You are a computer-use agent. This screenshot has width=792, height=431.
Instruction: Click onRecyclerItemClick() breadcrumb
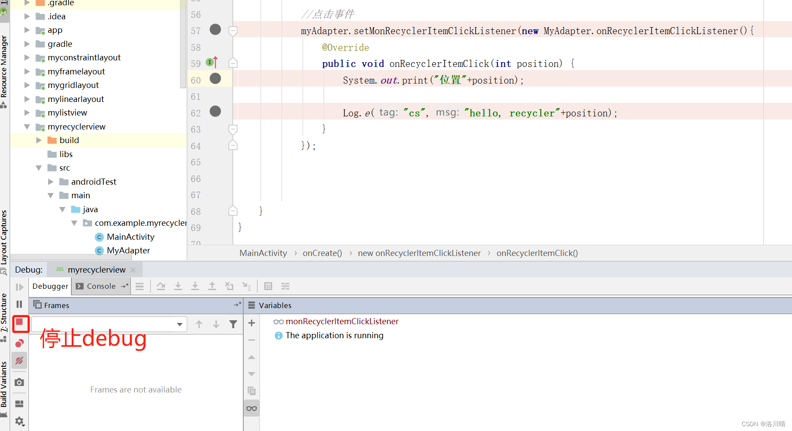point(537,253)
